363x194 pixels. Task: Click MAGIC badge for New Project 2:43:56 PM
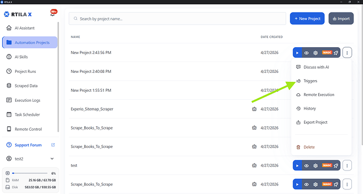[x=327, y=52]
